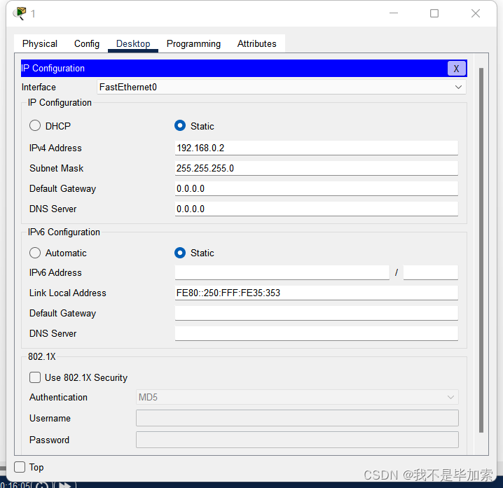Click the Packet Tracer window title icon
This screenshot has width=503, height=488.
click(20, 13)
